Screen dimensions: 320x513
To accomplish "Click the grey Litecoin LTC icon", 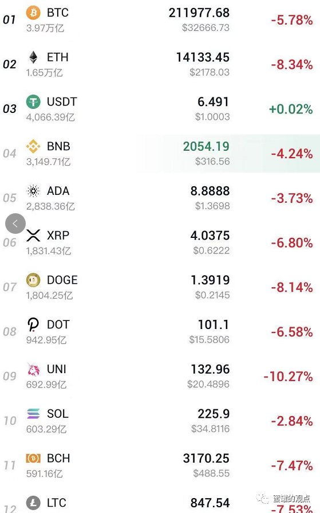I will pos(33,503).
